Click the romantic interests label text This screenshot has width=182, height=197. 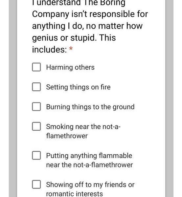pos(74,194)
